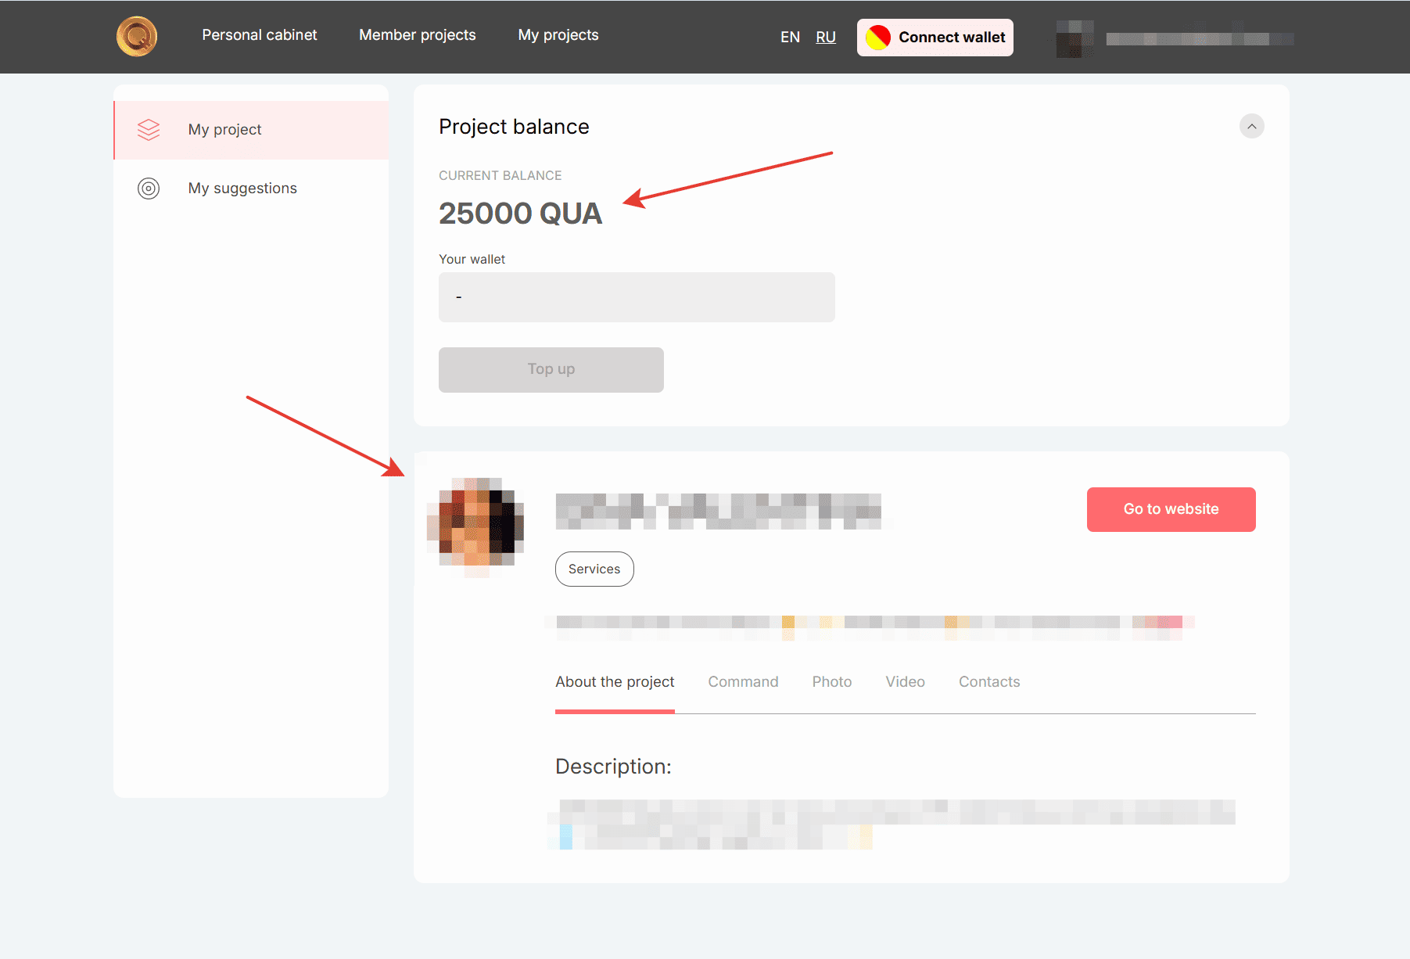Select the My project sidebar entry

point(224,129)
